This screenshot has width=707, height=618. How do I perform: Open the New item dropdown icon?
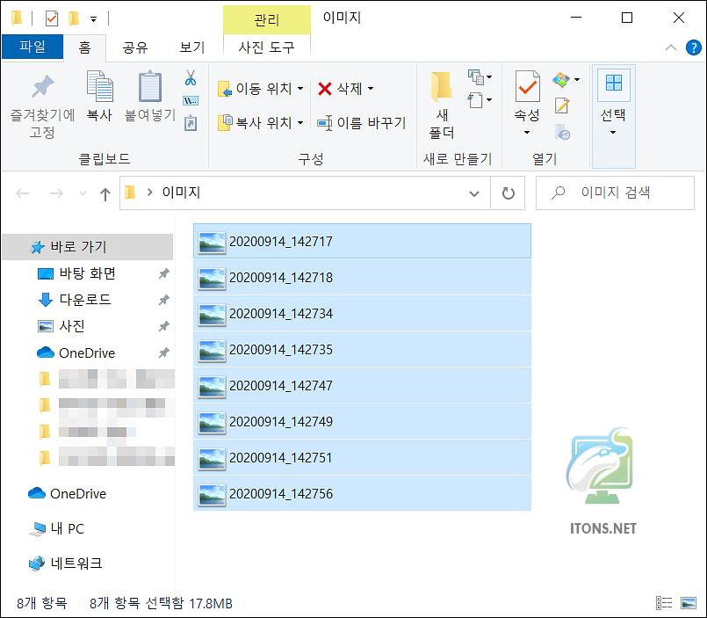(480, 77)
